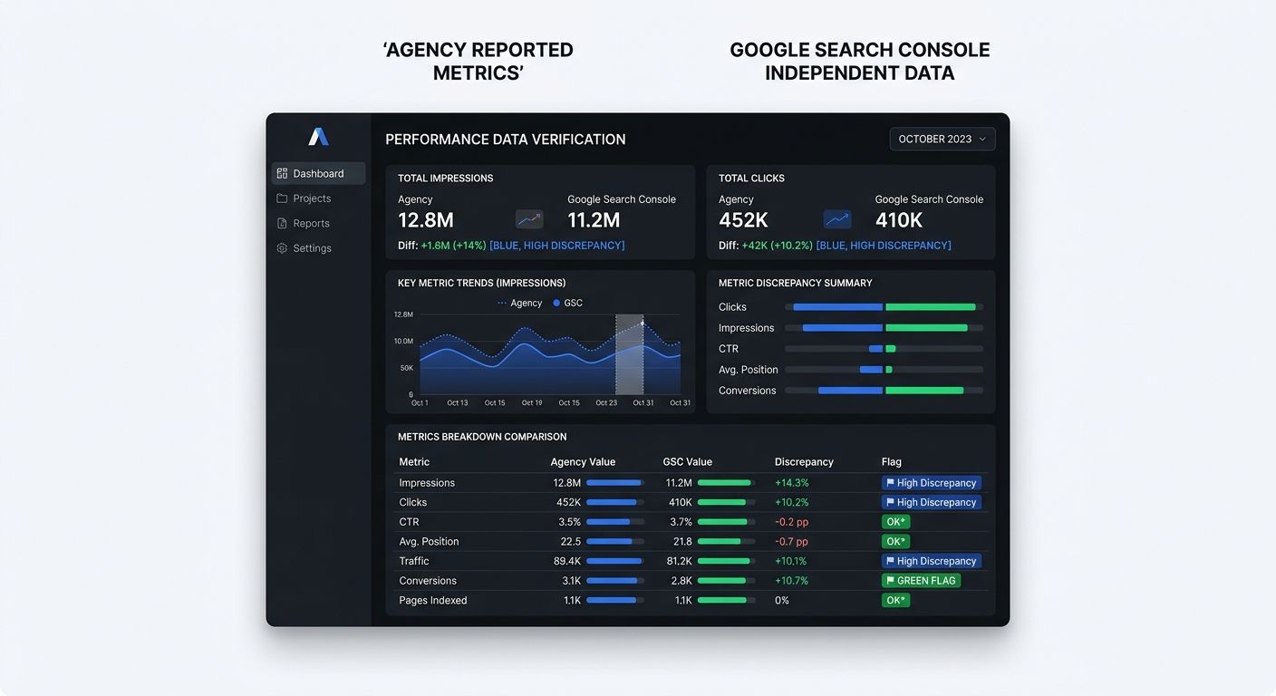1276x696 pixels.
Task: Open the Projects menu item
Action: click(x=318, y=198)
